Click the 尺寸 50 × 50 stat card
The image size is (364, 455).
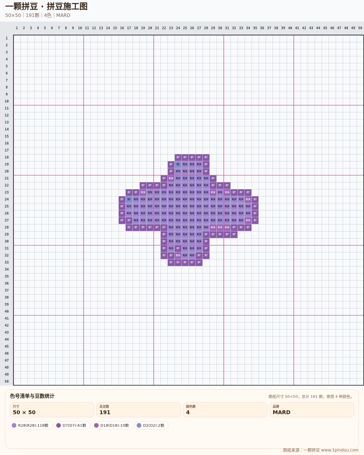coord(52,410)
